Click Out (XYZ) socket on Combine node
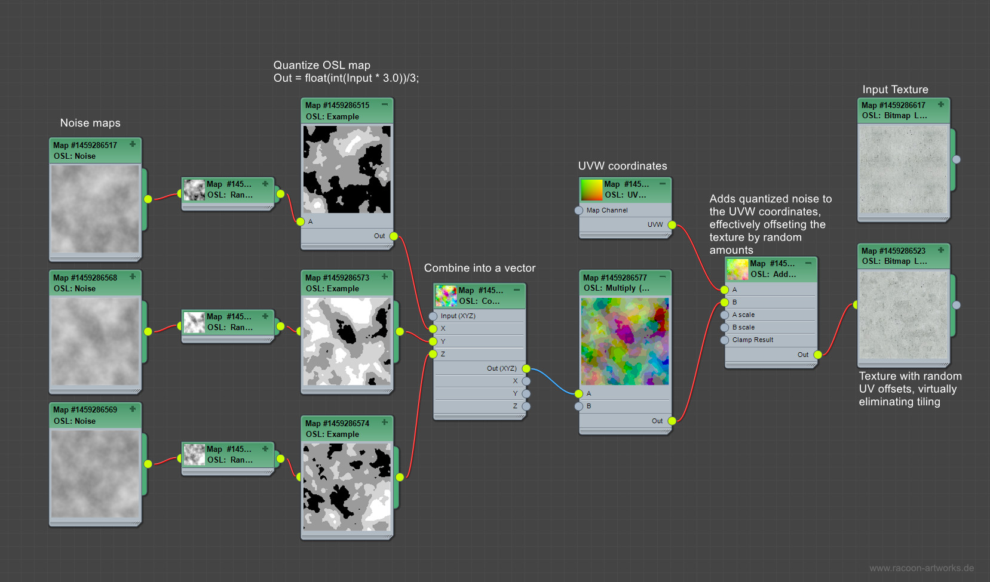The height and width of the screenshot is (582, 990). coord(526,368)
